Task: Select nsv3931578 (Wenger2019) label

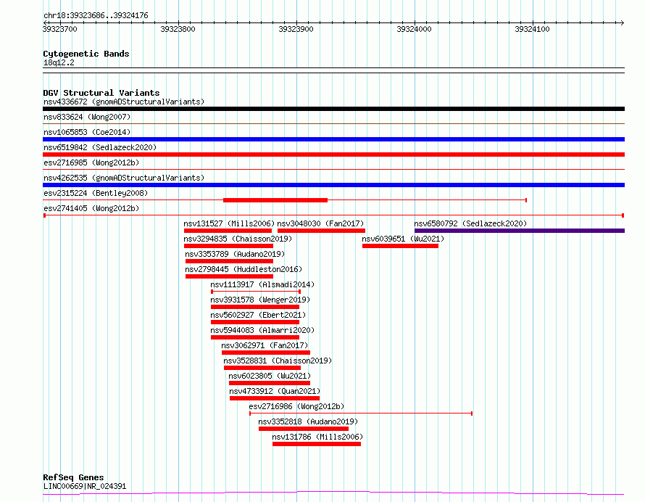Action: click(x=260, y=300)
